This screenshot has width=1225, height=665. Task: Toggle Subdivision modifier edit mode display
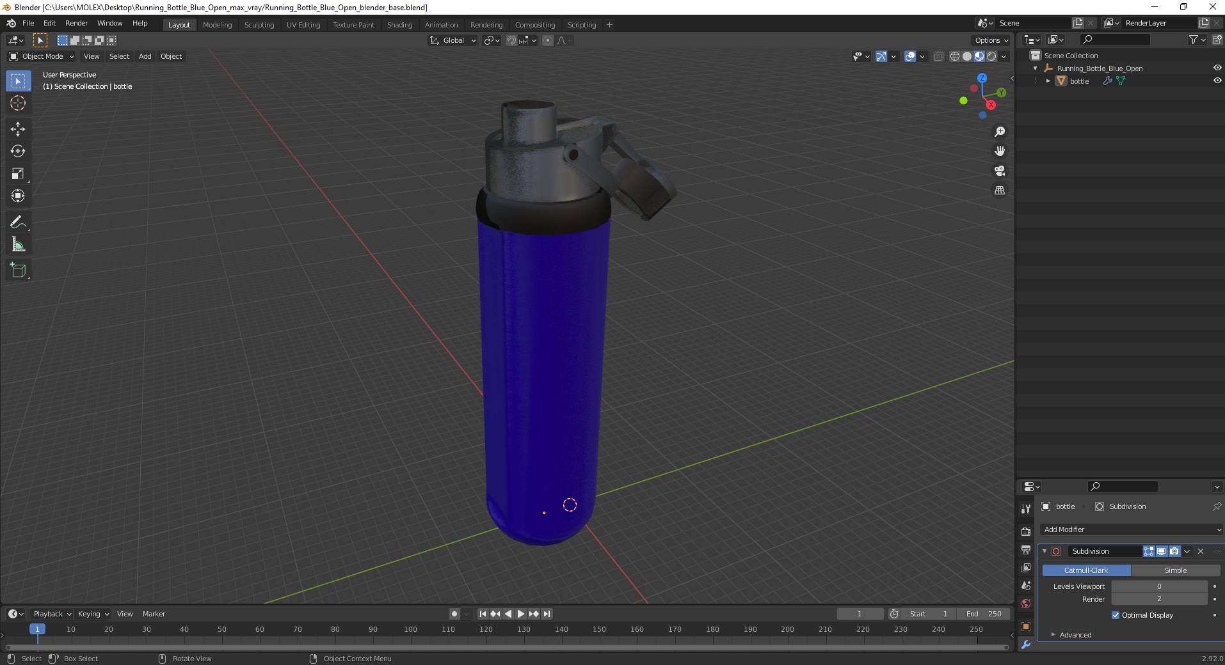[1149, 551]
